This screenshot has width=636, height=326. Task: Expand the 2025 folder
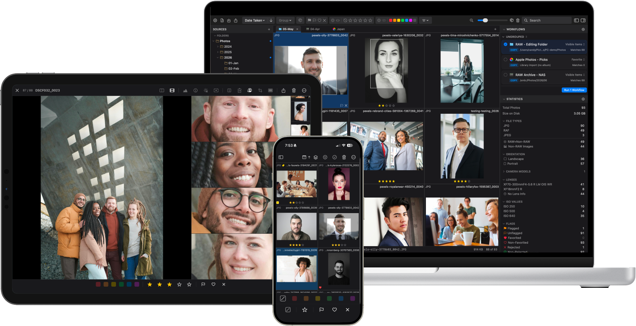point(218,52)
